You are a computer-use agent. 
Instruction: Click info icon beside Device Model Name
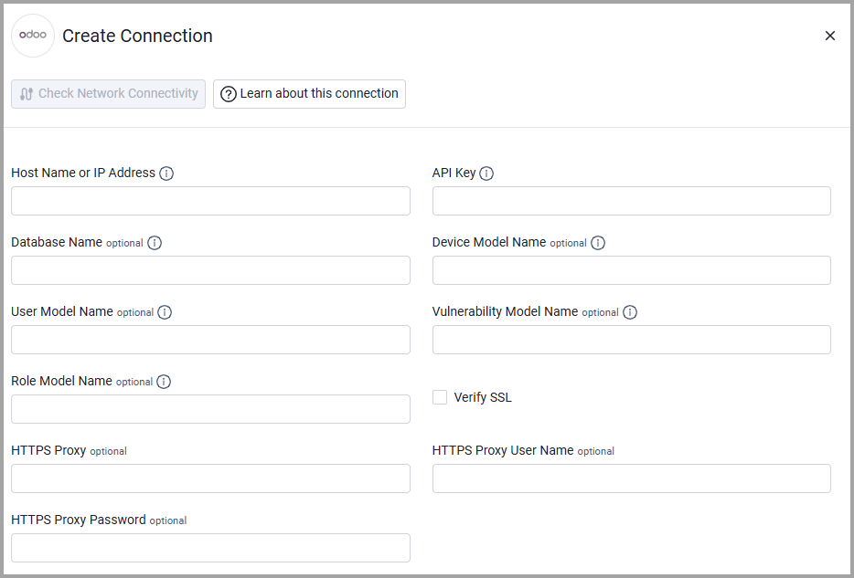(598, 243)
